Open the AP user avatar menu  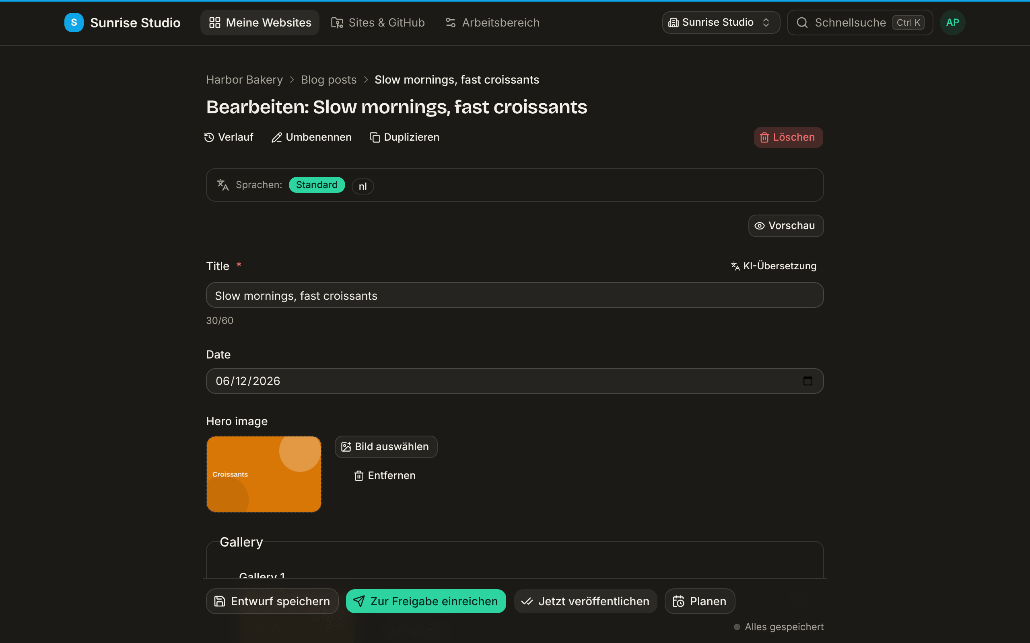[952, 23]
